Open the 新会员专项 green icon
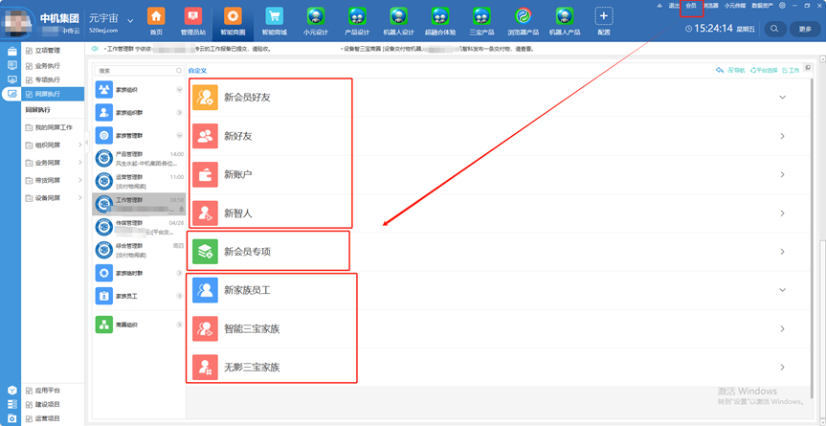The height and width of the screenshot is (426, 826). (x=205, y=252)
